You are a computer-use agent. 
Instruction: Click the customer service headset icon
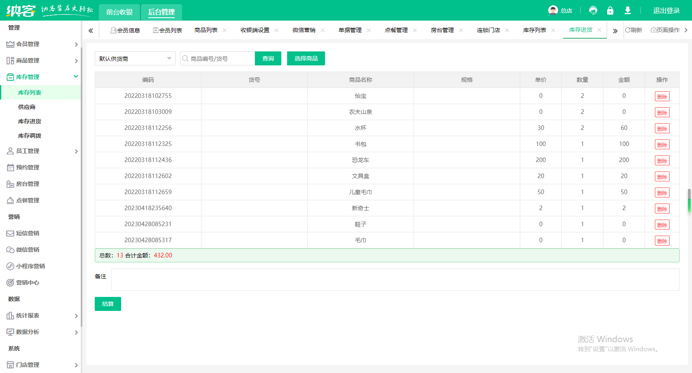point(593,10)
